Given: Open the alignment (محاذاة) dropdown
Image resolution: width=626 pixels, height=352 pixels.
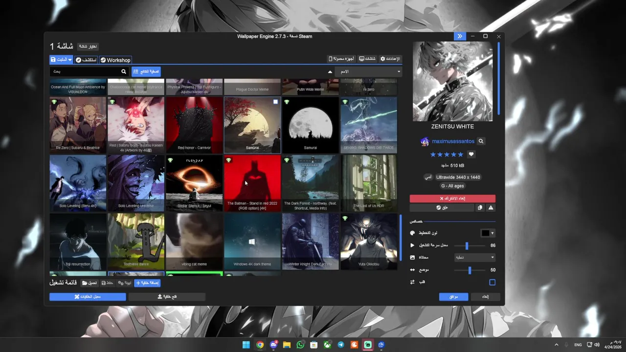Looking at the screenshot, I should [x=475, y=258].
